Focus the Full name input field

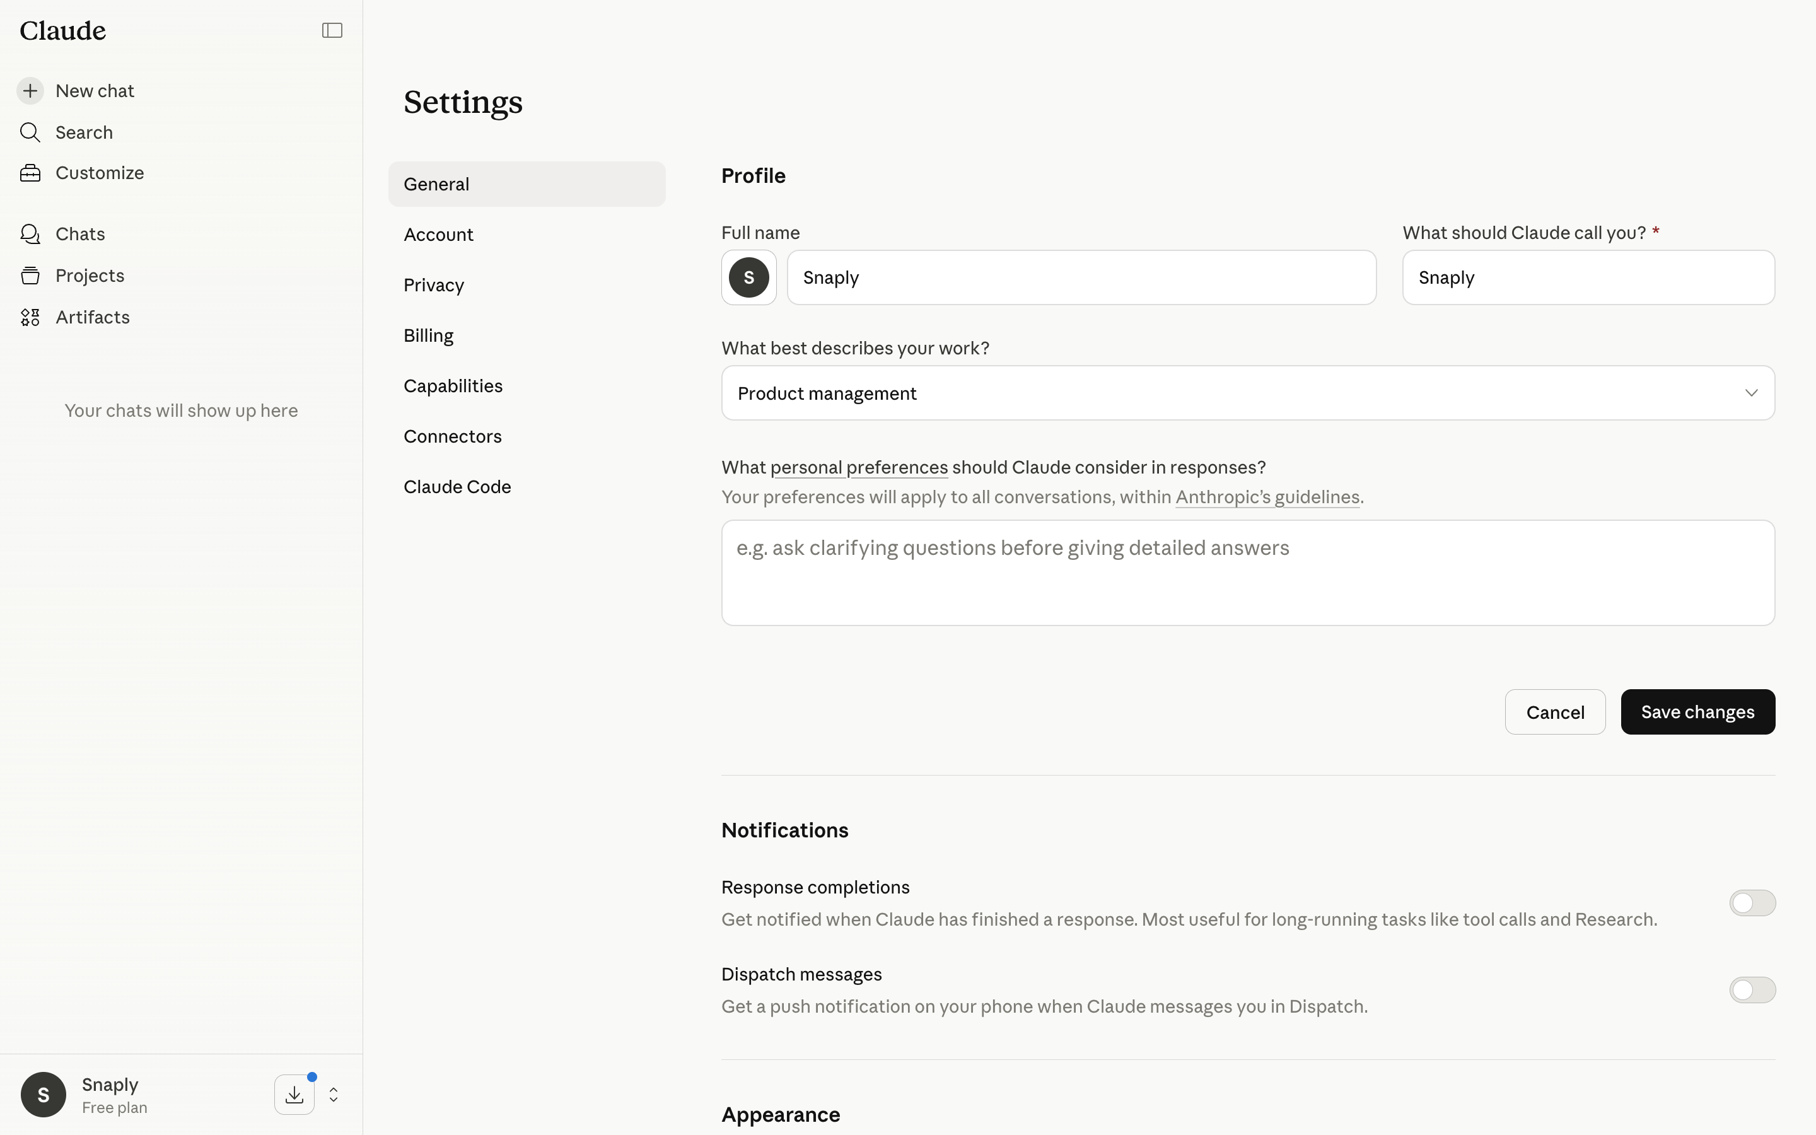pos(1081,277)
